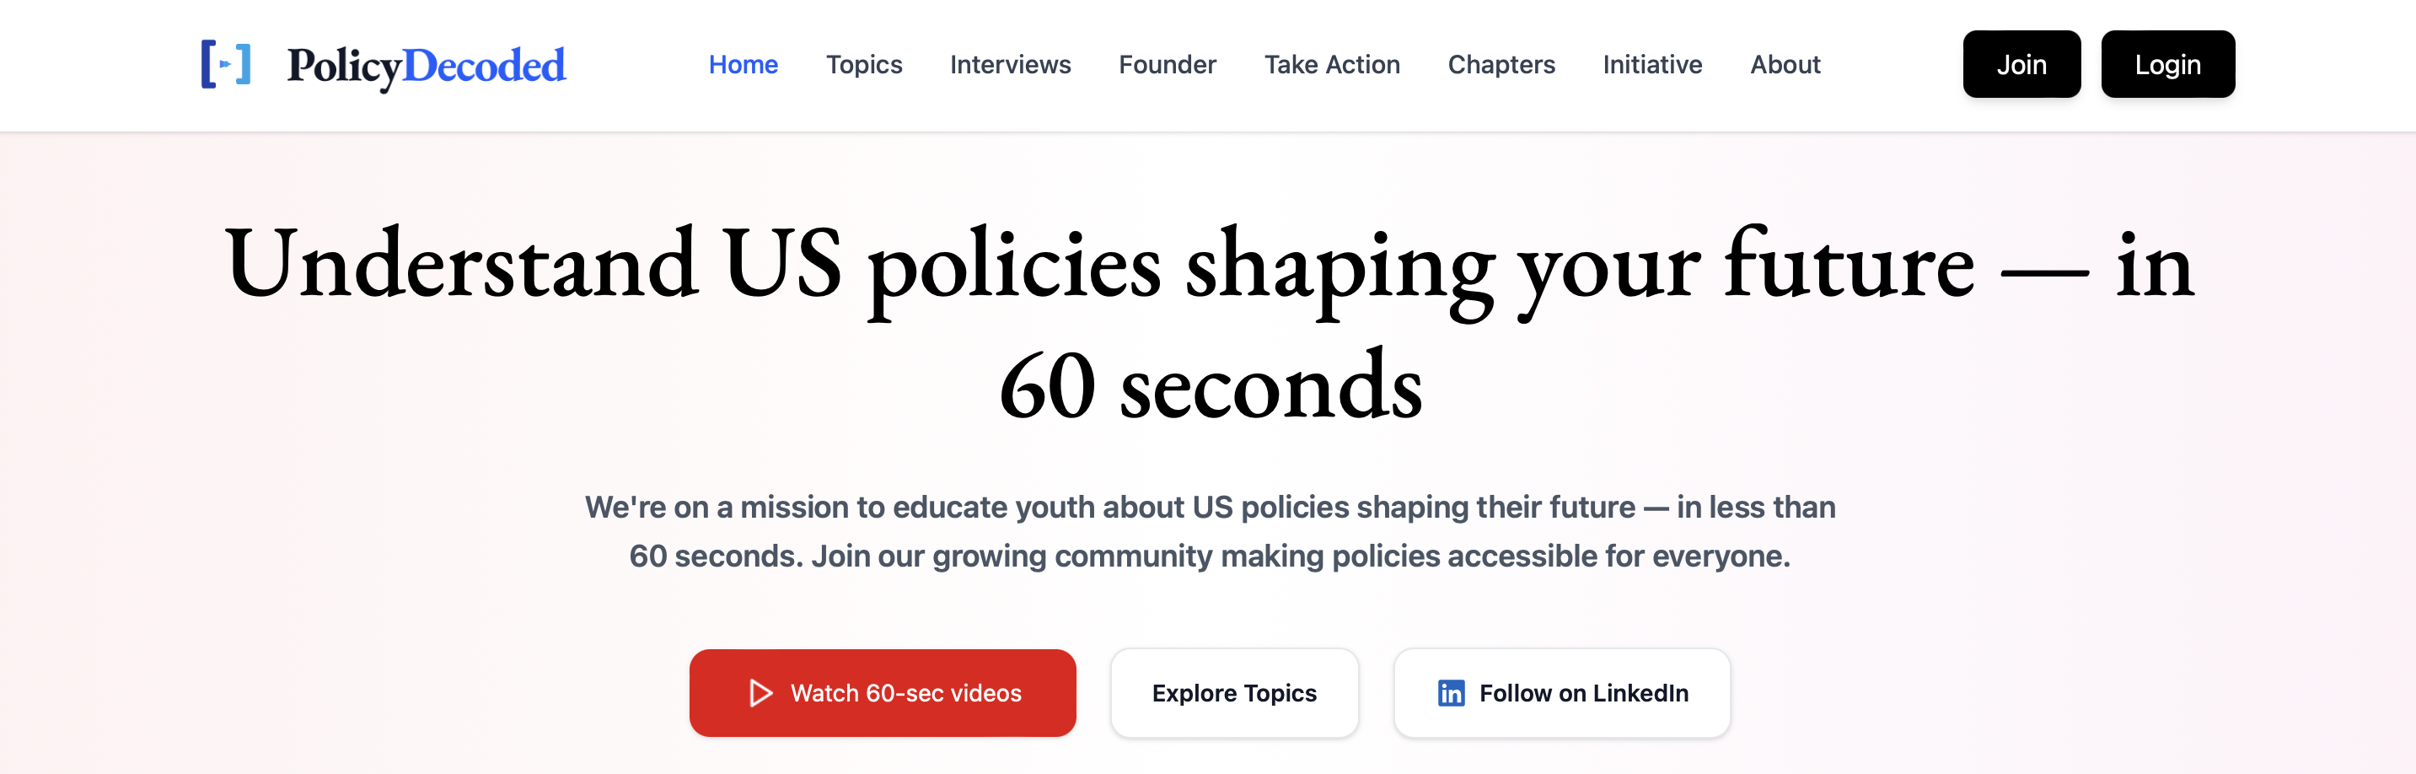
Task: Click the blue 'Decoded' word in logo
Action: coord(484,66)
